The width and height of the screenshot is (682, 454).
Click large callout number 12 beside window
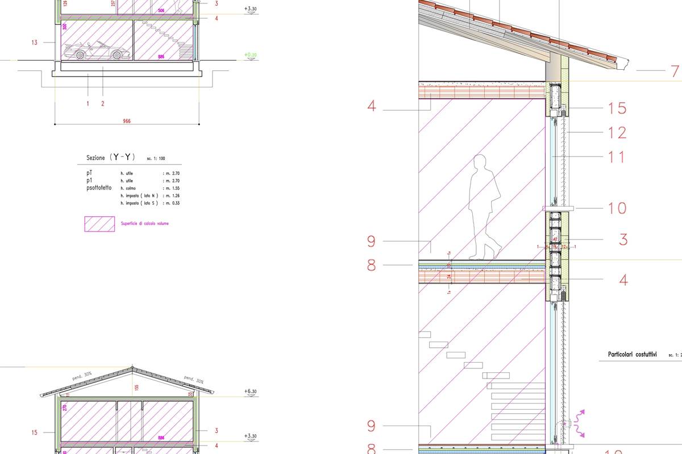(x=617, y=133)
